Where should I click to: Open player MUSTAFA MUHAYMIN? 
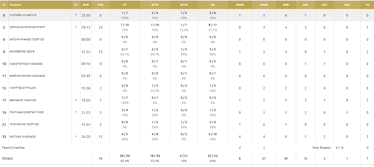coord(23,15)
